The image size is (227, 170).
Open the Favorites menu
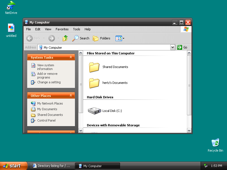(62, 29)
